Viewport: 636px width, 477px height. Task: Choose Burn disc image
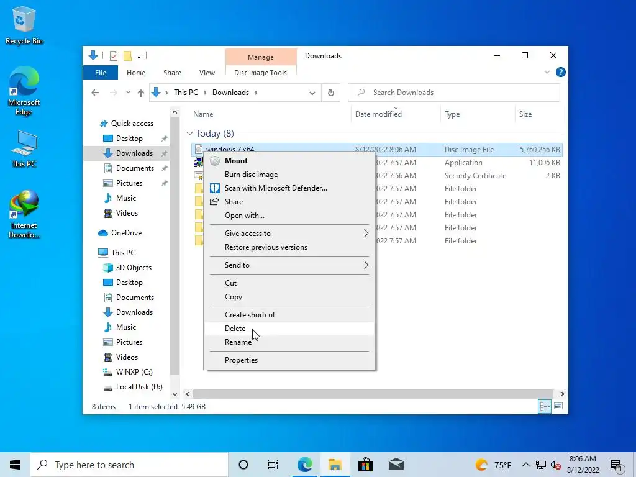(289, 175)
